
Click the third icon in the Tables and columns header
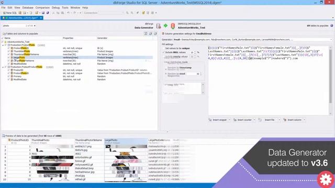(155, 33)
